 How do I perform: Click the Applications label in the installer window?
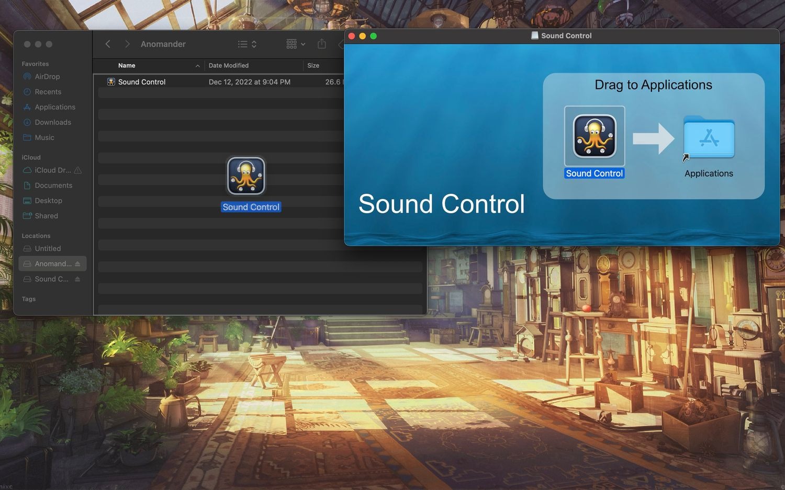tap(709, 173)
